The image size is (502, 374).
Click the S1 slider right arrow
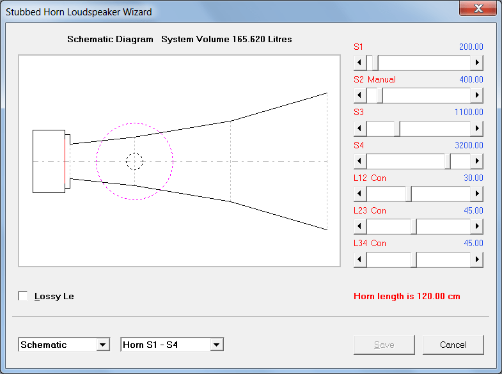(476, 63)
